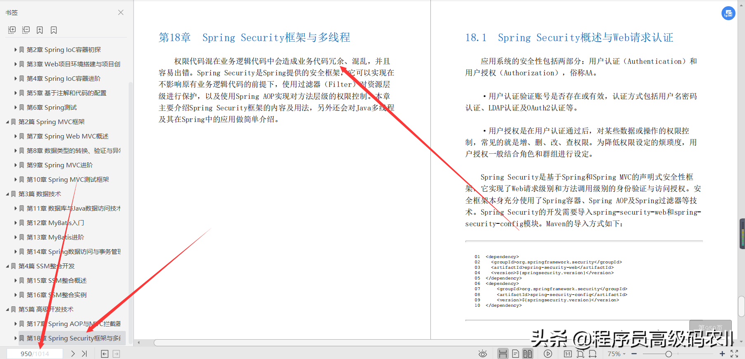Switch to single-page view

pos(515,354)
